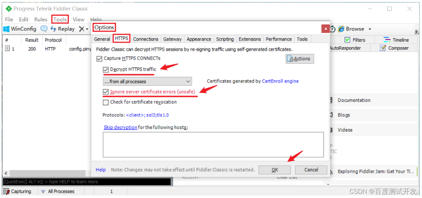The image size is (422, 198).
Task: Enable Check for certificate revocation
Action: click(x=106, y=102)
